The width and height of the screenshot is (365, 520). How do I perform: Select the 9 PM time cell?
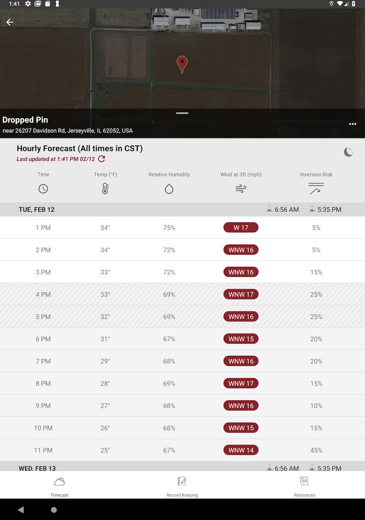pos(43,406)
